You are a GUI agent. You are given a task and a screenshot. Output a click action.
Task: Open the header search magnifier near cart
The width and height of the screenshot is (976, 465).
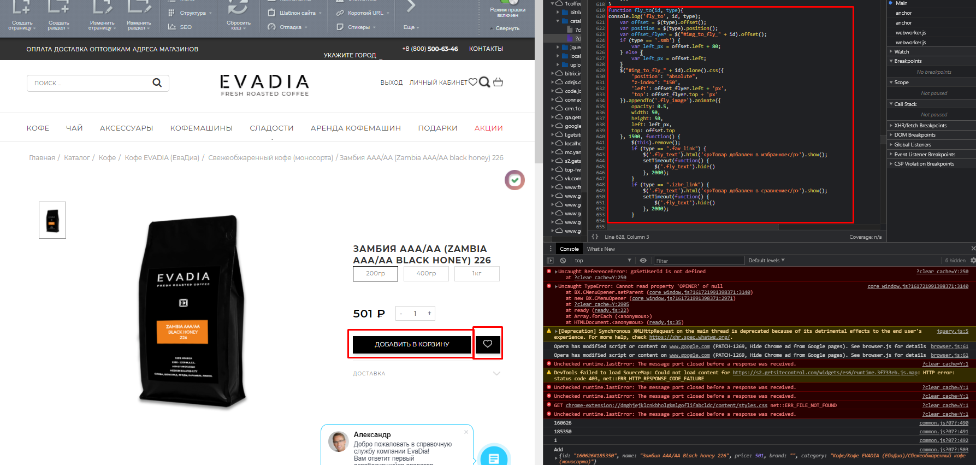(484, 82)
